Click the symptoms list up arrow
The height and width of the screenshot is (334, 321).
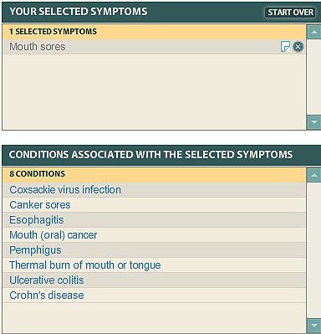314,32
